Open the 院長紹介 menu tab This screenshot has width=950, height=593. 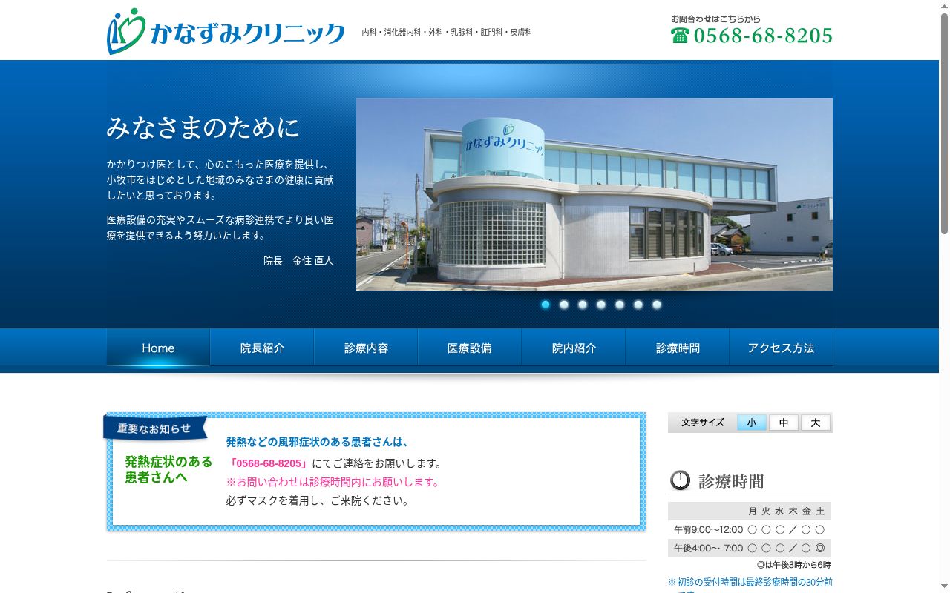pyautogui.click(x=262, y=348)
